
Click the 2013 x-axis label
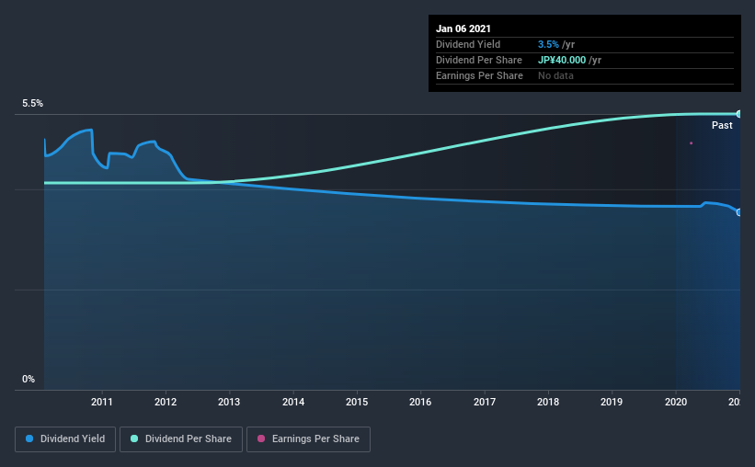point(229,402)
